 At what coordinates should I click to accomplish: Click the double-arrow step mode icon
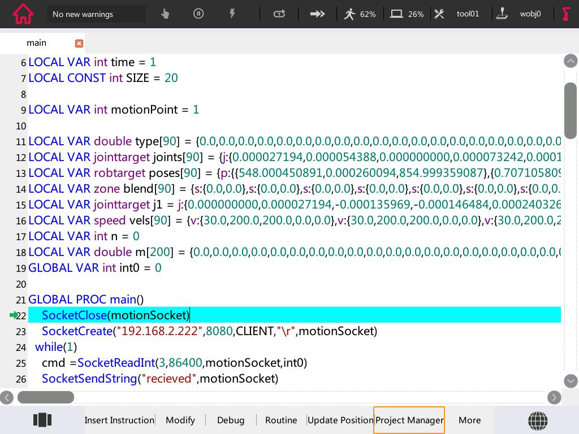click(318, 14)
